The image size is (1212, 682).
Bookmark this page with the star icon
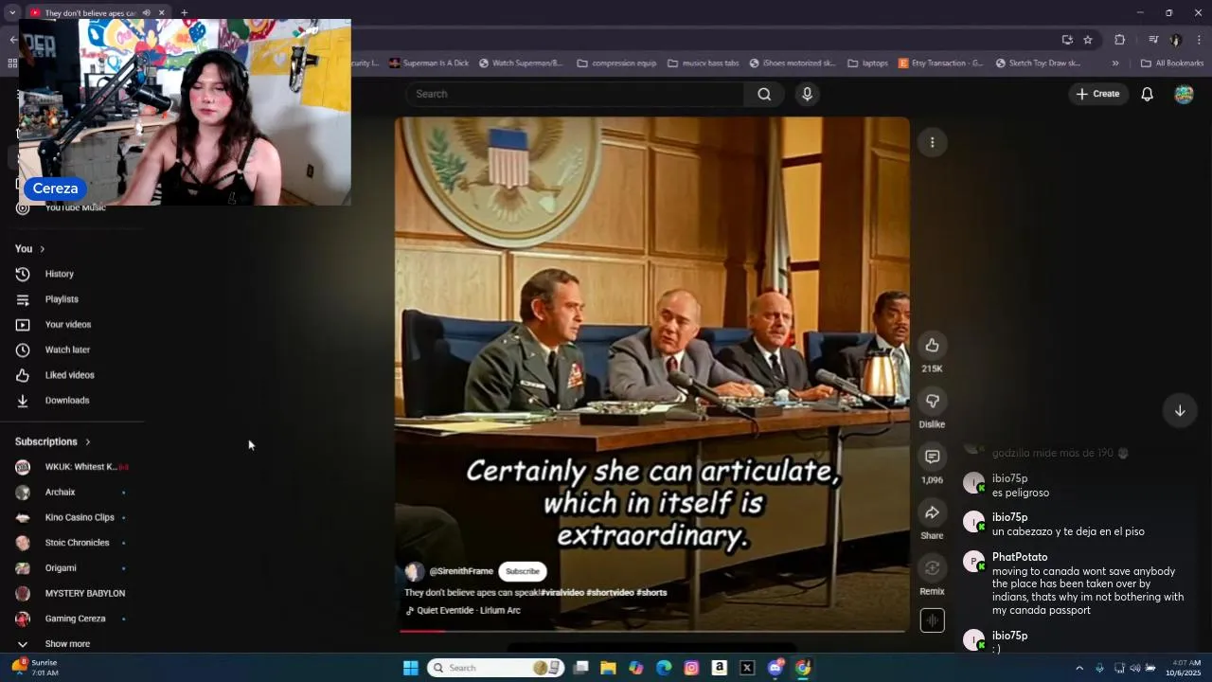pos(1088,40)
